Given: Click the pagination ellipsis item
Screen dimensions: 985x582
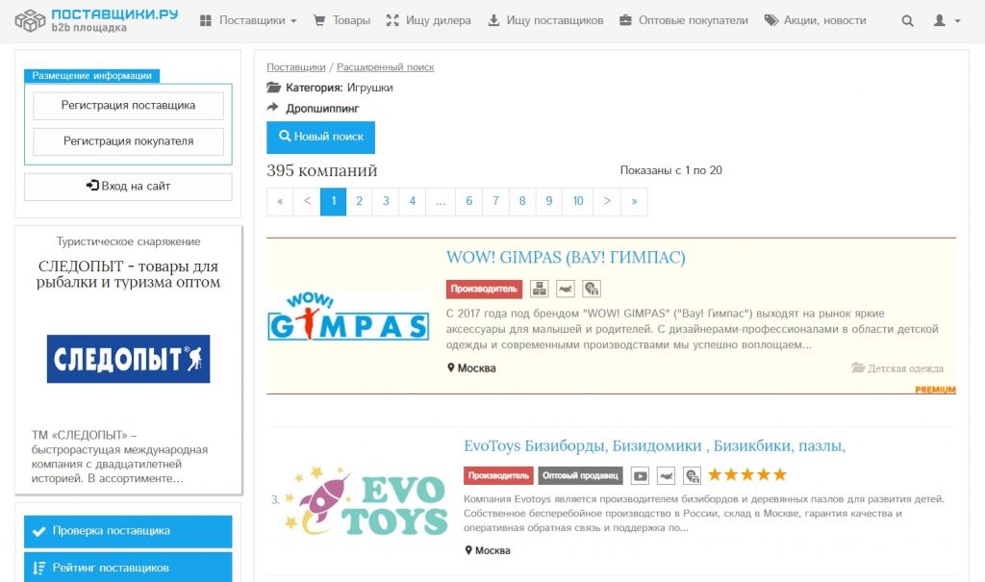Looking at the screenshot, I should coord(441,202).
